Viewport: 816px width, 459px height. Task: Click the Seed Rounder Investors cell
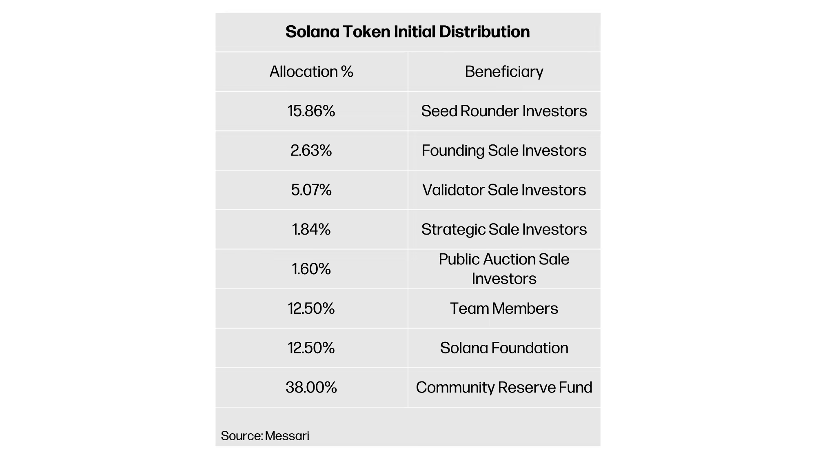pyautogui.click(x=504, y=111)
